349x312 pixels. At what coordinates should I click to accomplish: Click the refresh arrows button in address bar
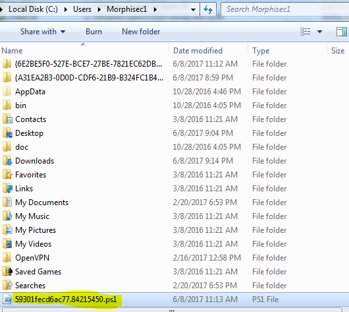pos(208,9)
